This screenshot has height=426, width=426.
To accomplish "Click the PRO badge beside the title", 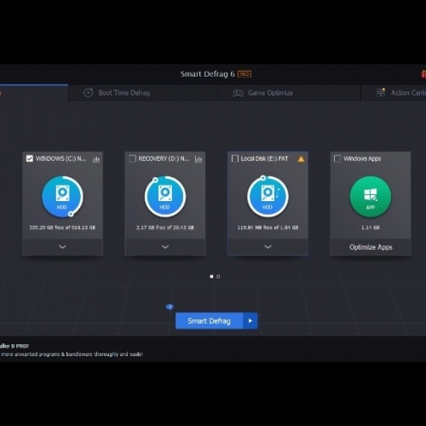I will (x=245, y=74).
